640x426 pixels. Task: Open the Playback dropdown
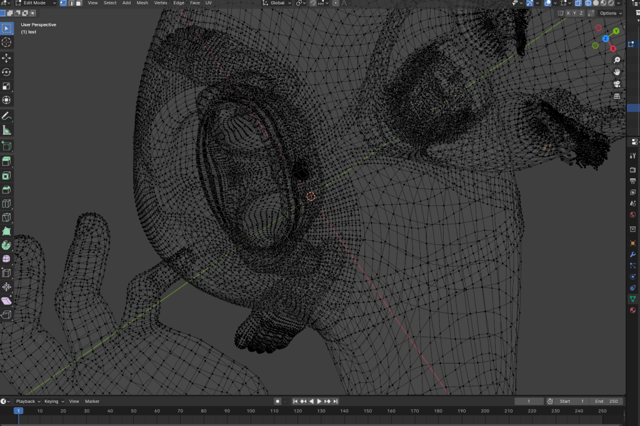point(28,402)
